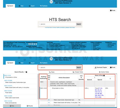Open the Open Data footer link
Image resolution: width=120 pixels, height=108 pixels.
[x=96, y=50]
